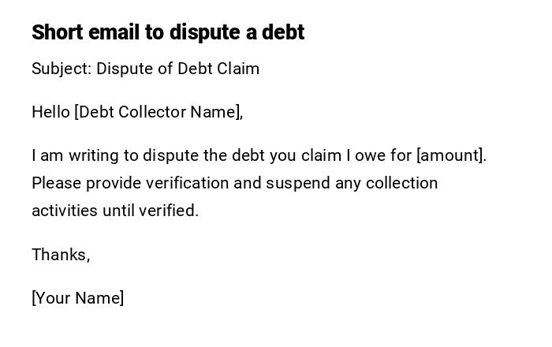Viewport: 552px width, 347px height.
Task: Click the heading "Short email to dispute a debt"
Action: coord(168,32)
